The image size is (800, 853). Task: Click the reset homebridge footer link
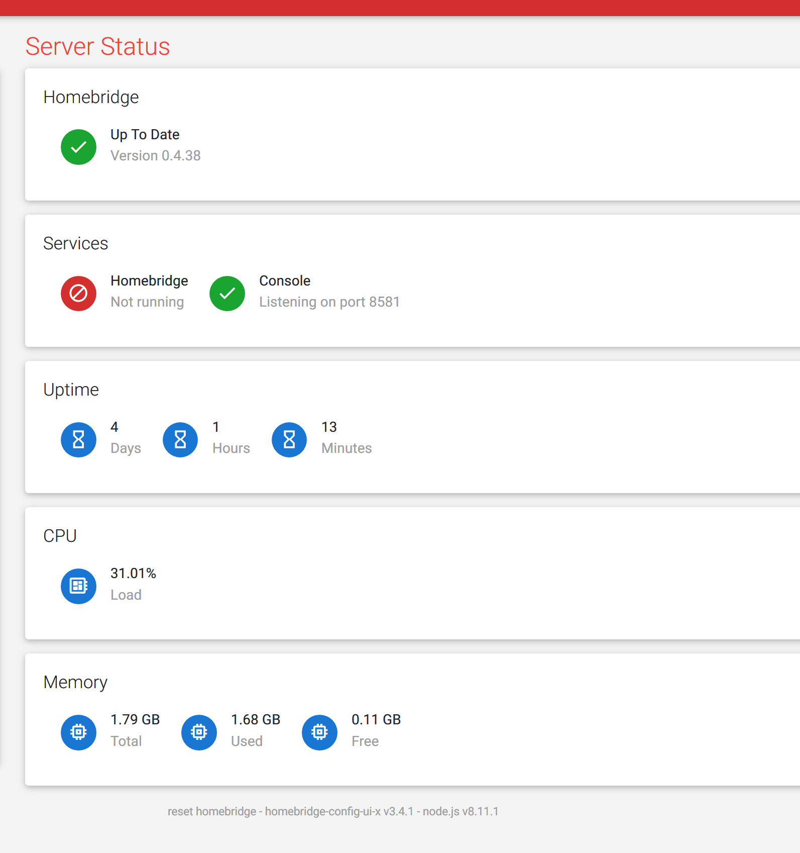point(211,811)
